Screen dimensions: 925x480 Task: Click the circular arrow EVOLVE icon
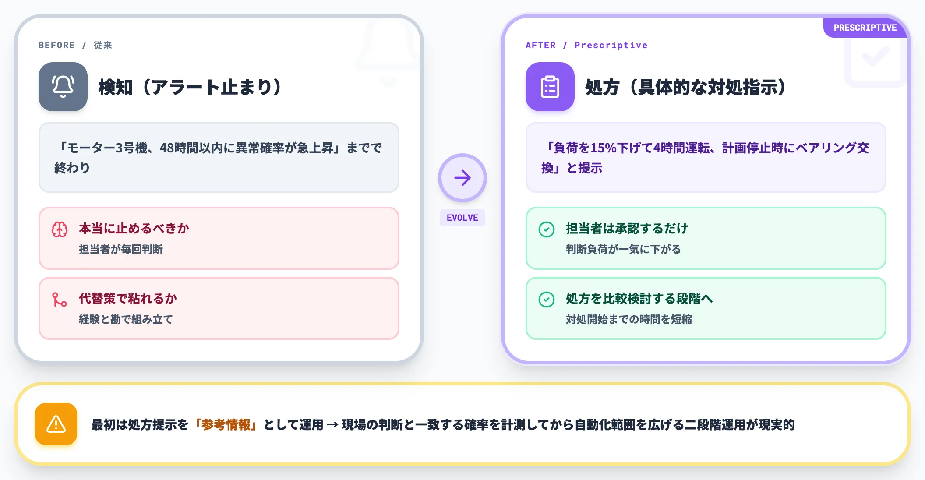[x=462, y=178]
